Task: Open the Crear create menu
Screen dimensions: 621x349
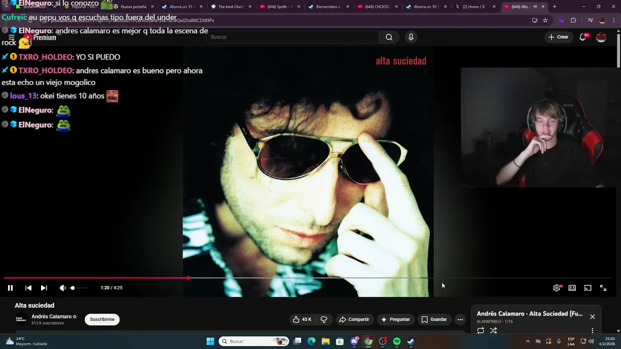Action: pos(558,37)
